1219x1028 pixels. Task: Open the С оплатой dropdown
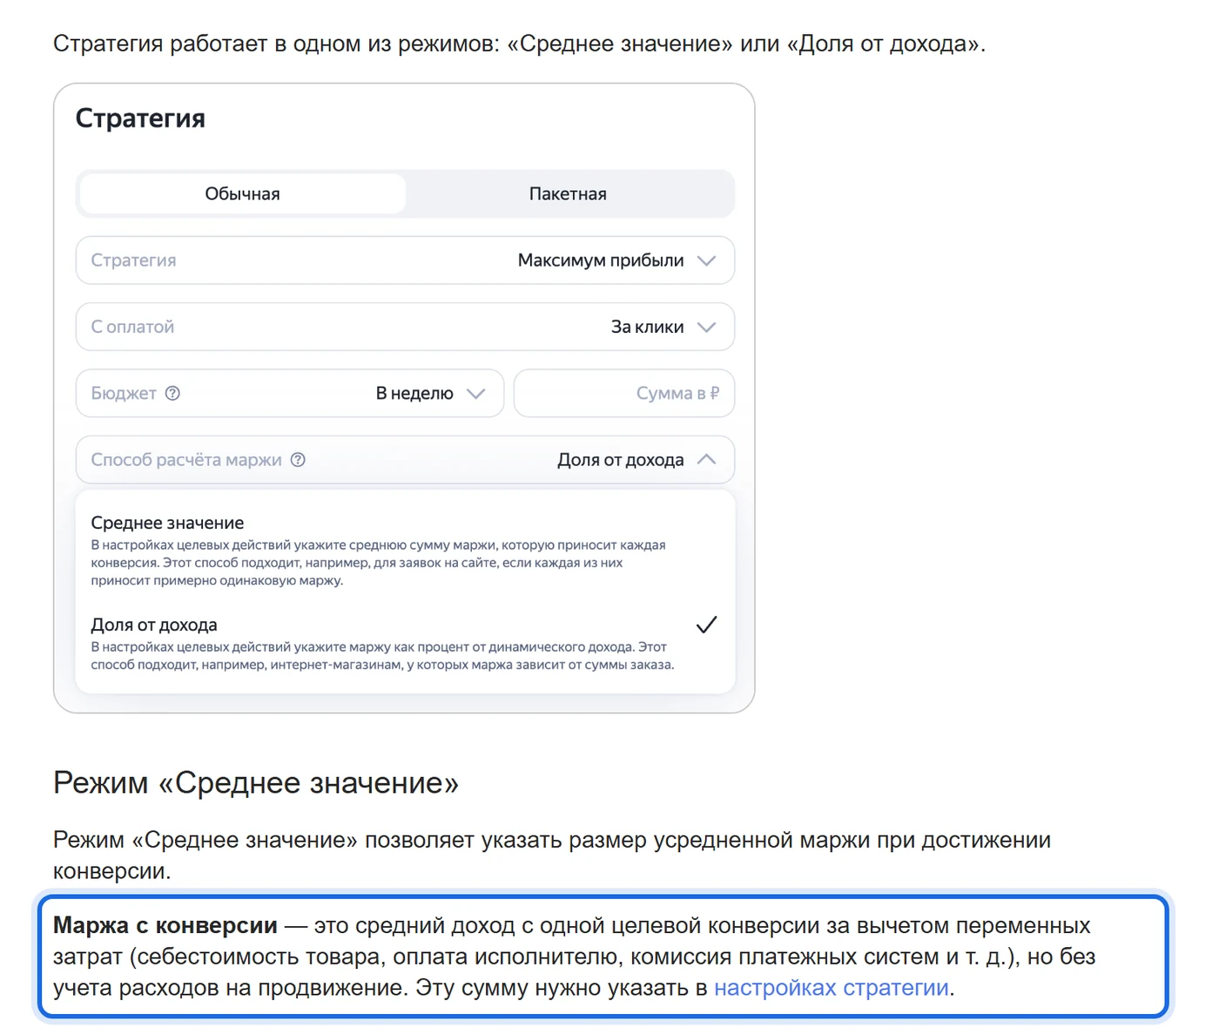(x=405, y=327)
